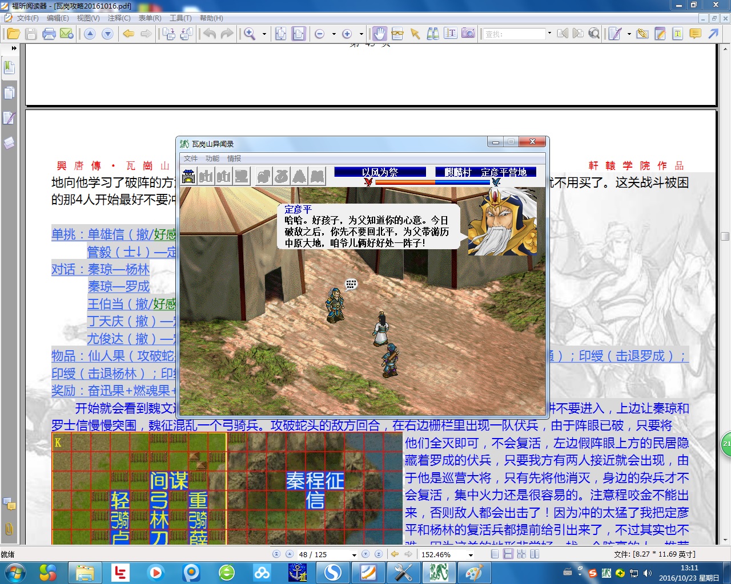
Task: Click the Print icon
Action: click(x=49, y=34)
